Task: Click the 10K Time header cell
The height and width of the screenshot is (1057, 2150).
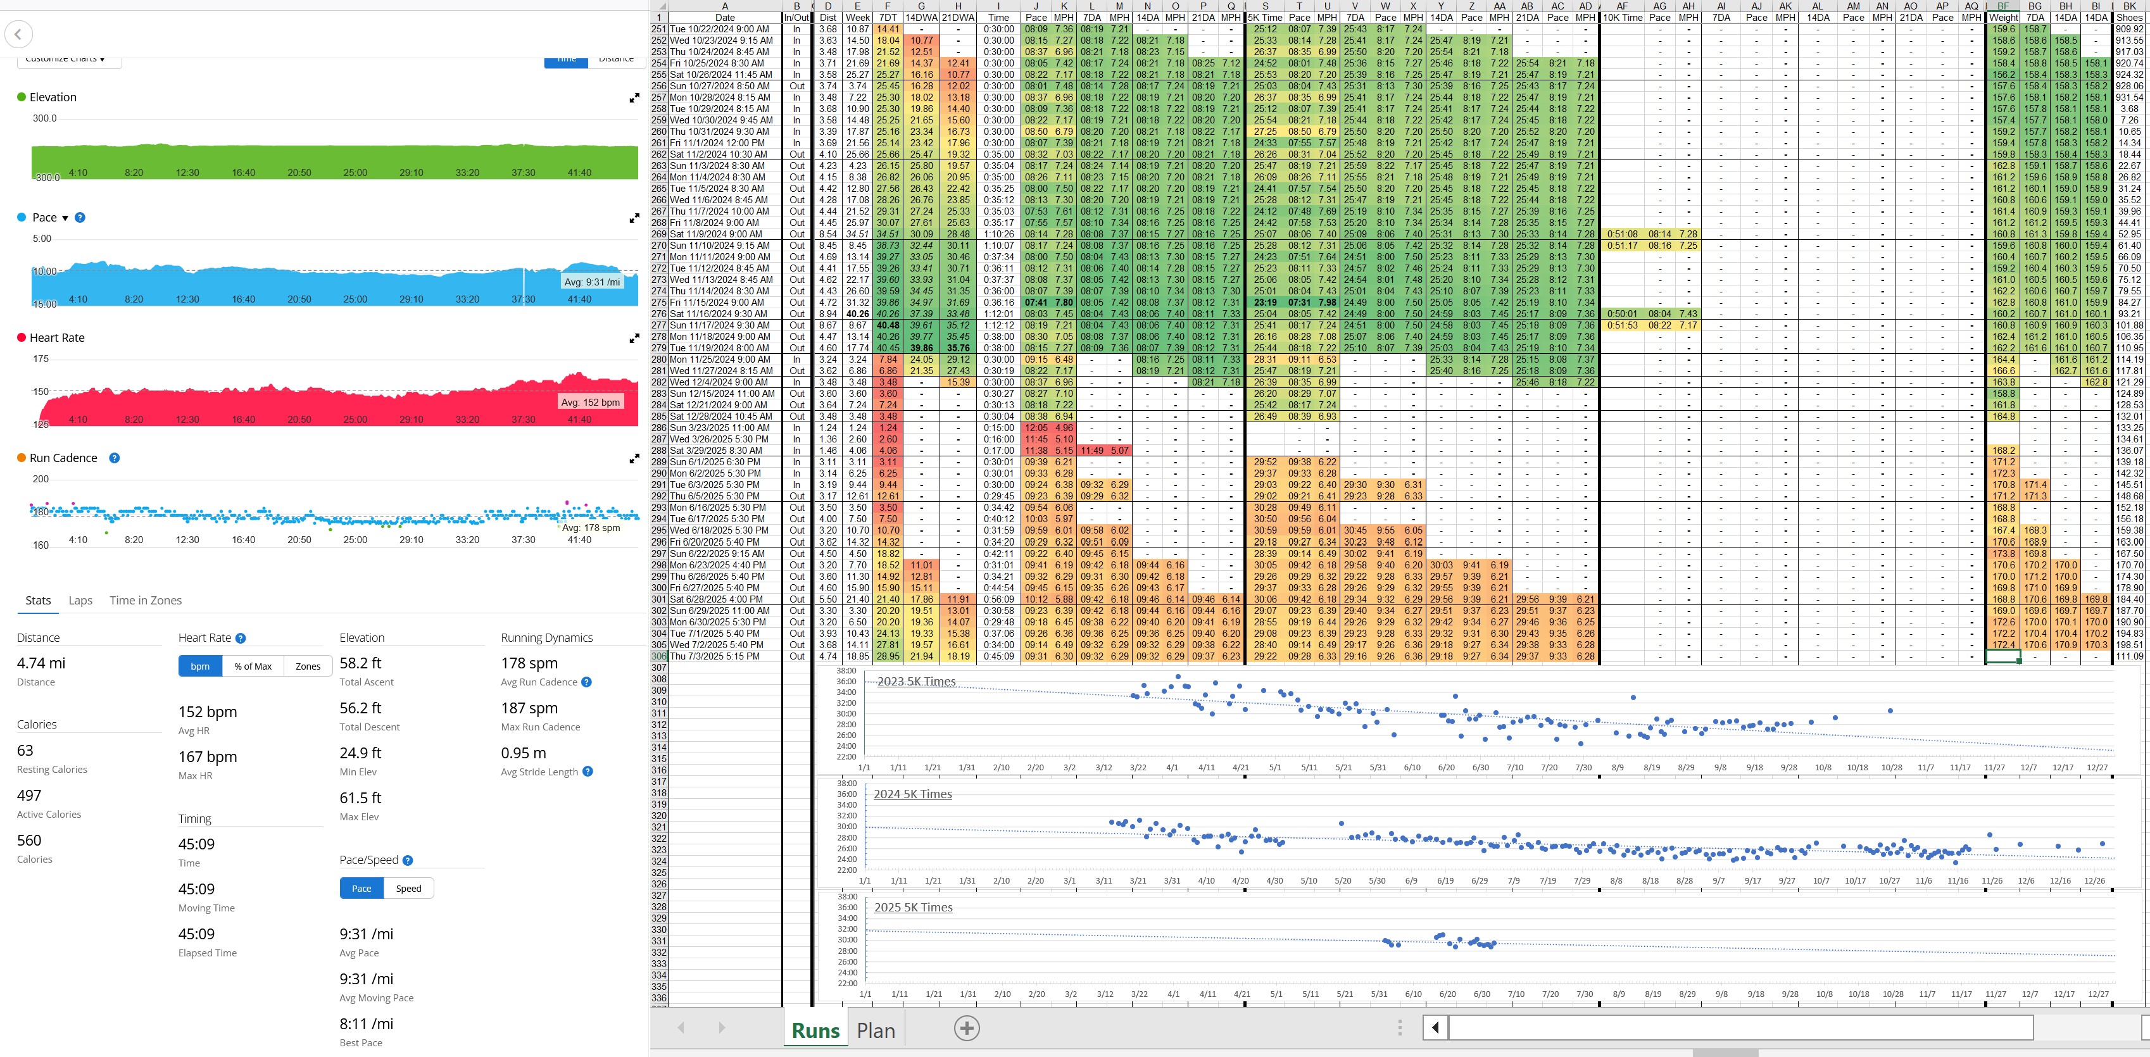Action: coord(1622,18)
